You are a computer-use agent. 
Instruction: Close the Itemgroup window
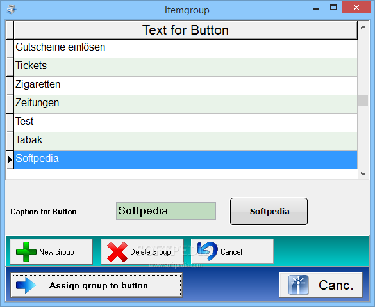pyautogui.click(x=356, y=8)
